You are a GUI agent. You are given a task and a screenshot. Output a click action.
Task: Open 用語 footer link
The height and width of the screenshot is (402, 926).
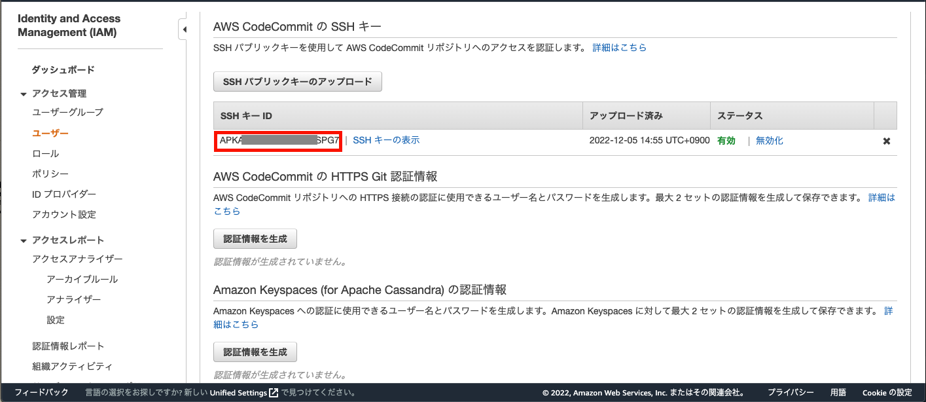point(838,393)
